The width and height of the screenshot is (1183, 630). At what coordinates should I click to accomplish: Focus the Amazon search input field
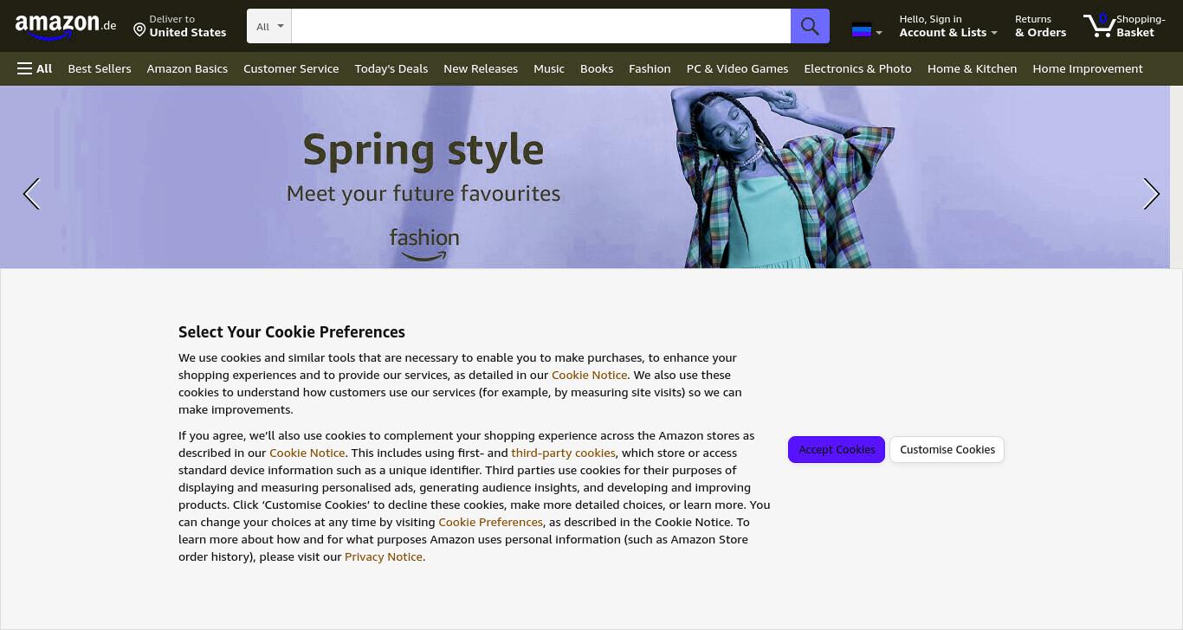(x=541, y=26)
